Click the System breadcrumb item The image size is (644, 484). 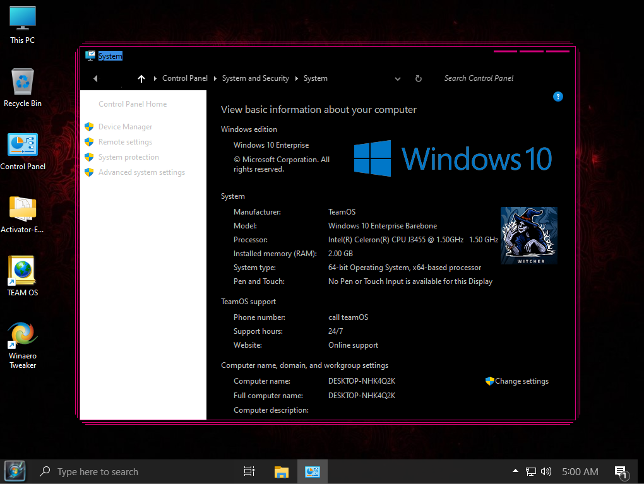[x=316, y=78]
